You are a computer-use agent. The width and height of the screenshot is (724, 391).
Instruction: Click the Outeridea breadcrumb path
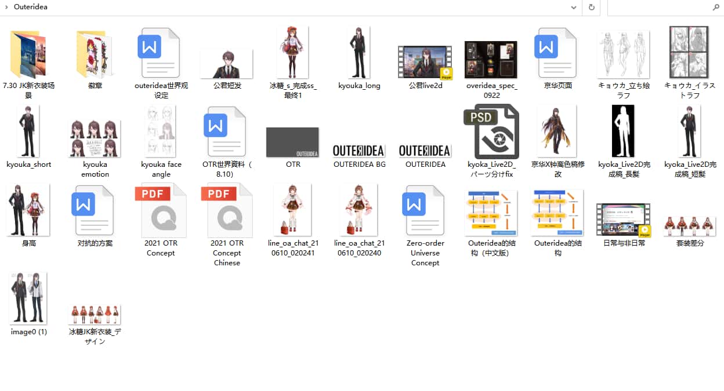pos(31,8)
